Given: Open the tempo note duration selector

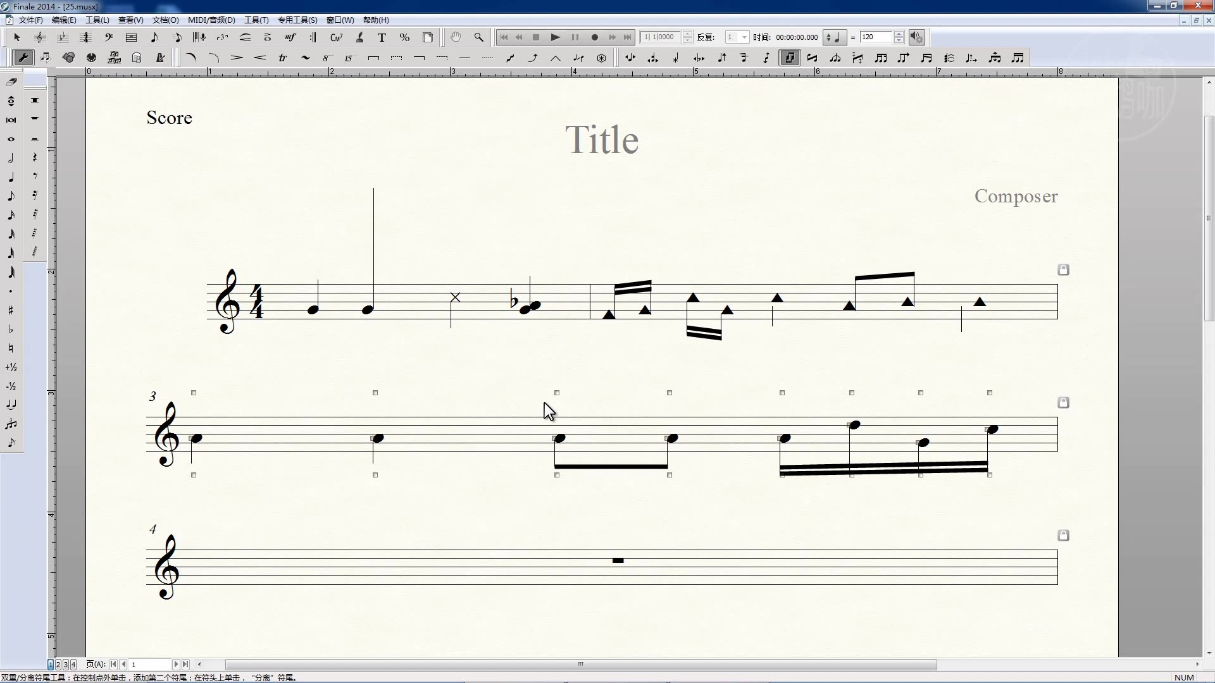Looking at the screenshot, I should [x=834, y=37].
